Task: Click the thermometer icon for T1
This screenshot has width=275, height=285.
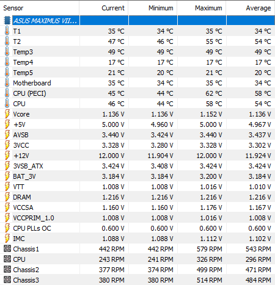Action: tap(7, 31)
